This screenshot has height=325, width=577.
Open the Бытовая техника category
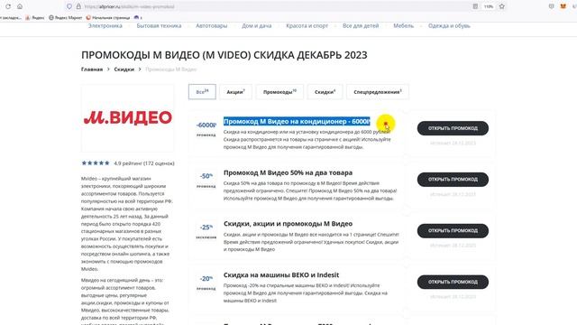159,26
